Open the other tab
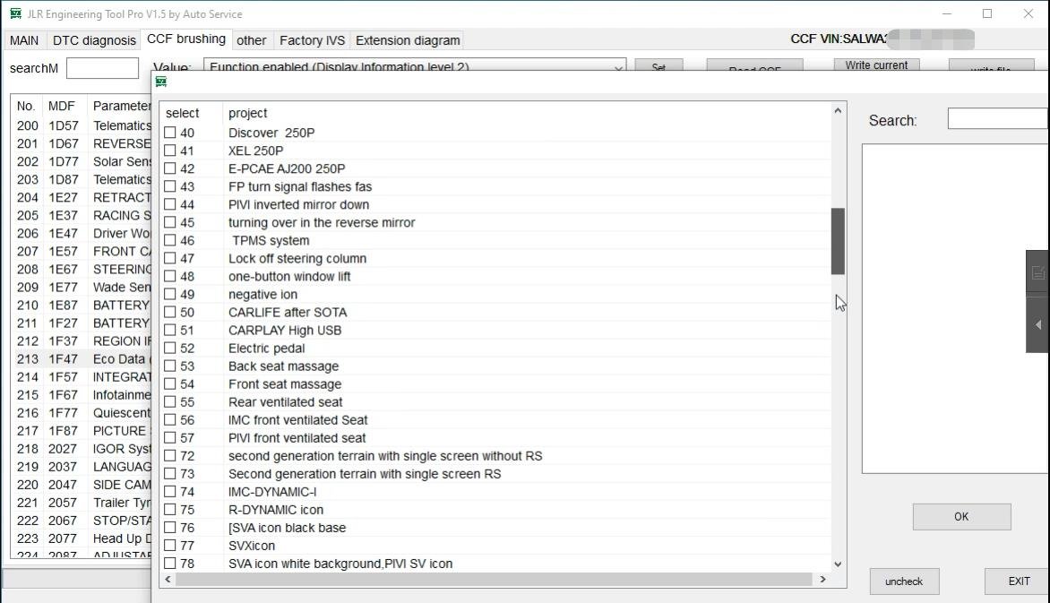Screen dimensions: 1050x603 [x=251, y=40]
